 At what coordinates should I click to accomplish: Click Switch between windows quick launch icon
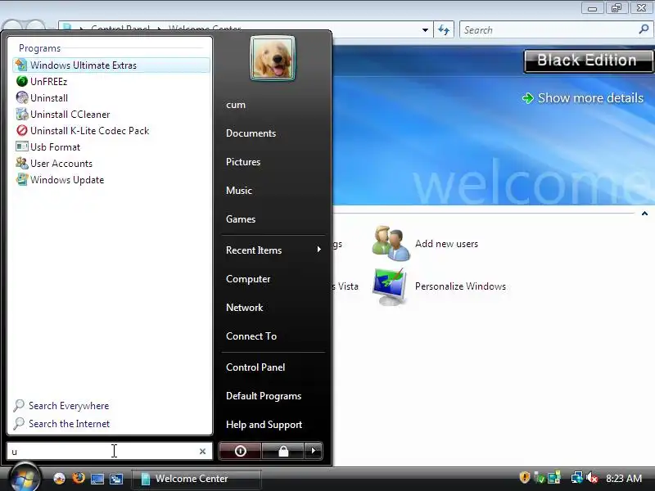pos(116,479)
